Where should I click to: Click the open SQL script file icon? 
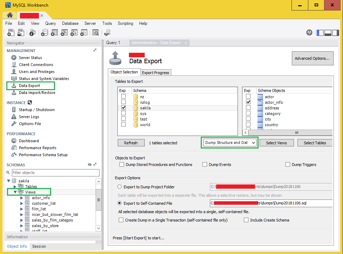click(x=21, y=32)
